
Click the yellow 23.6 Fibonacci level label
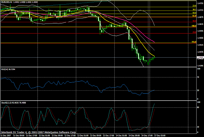[195, 6]
